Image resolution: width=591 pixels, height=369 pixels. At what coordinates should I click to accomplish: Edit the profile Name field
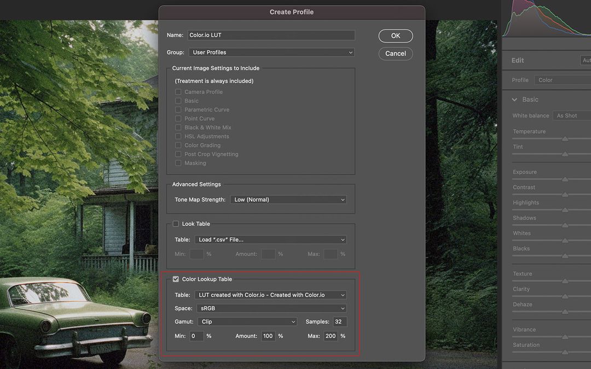[271, 34]
